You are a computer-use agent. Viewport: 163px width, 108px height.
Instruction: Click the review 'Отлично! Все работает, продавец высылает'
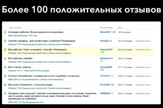pyautogui.click(x=44, y=76)
